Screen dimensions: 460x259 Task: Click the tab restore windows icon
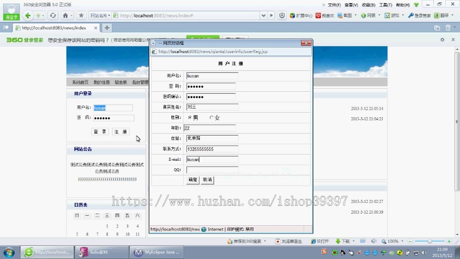click(437, 28)
